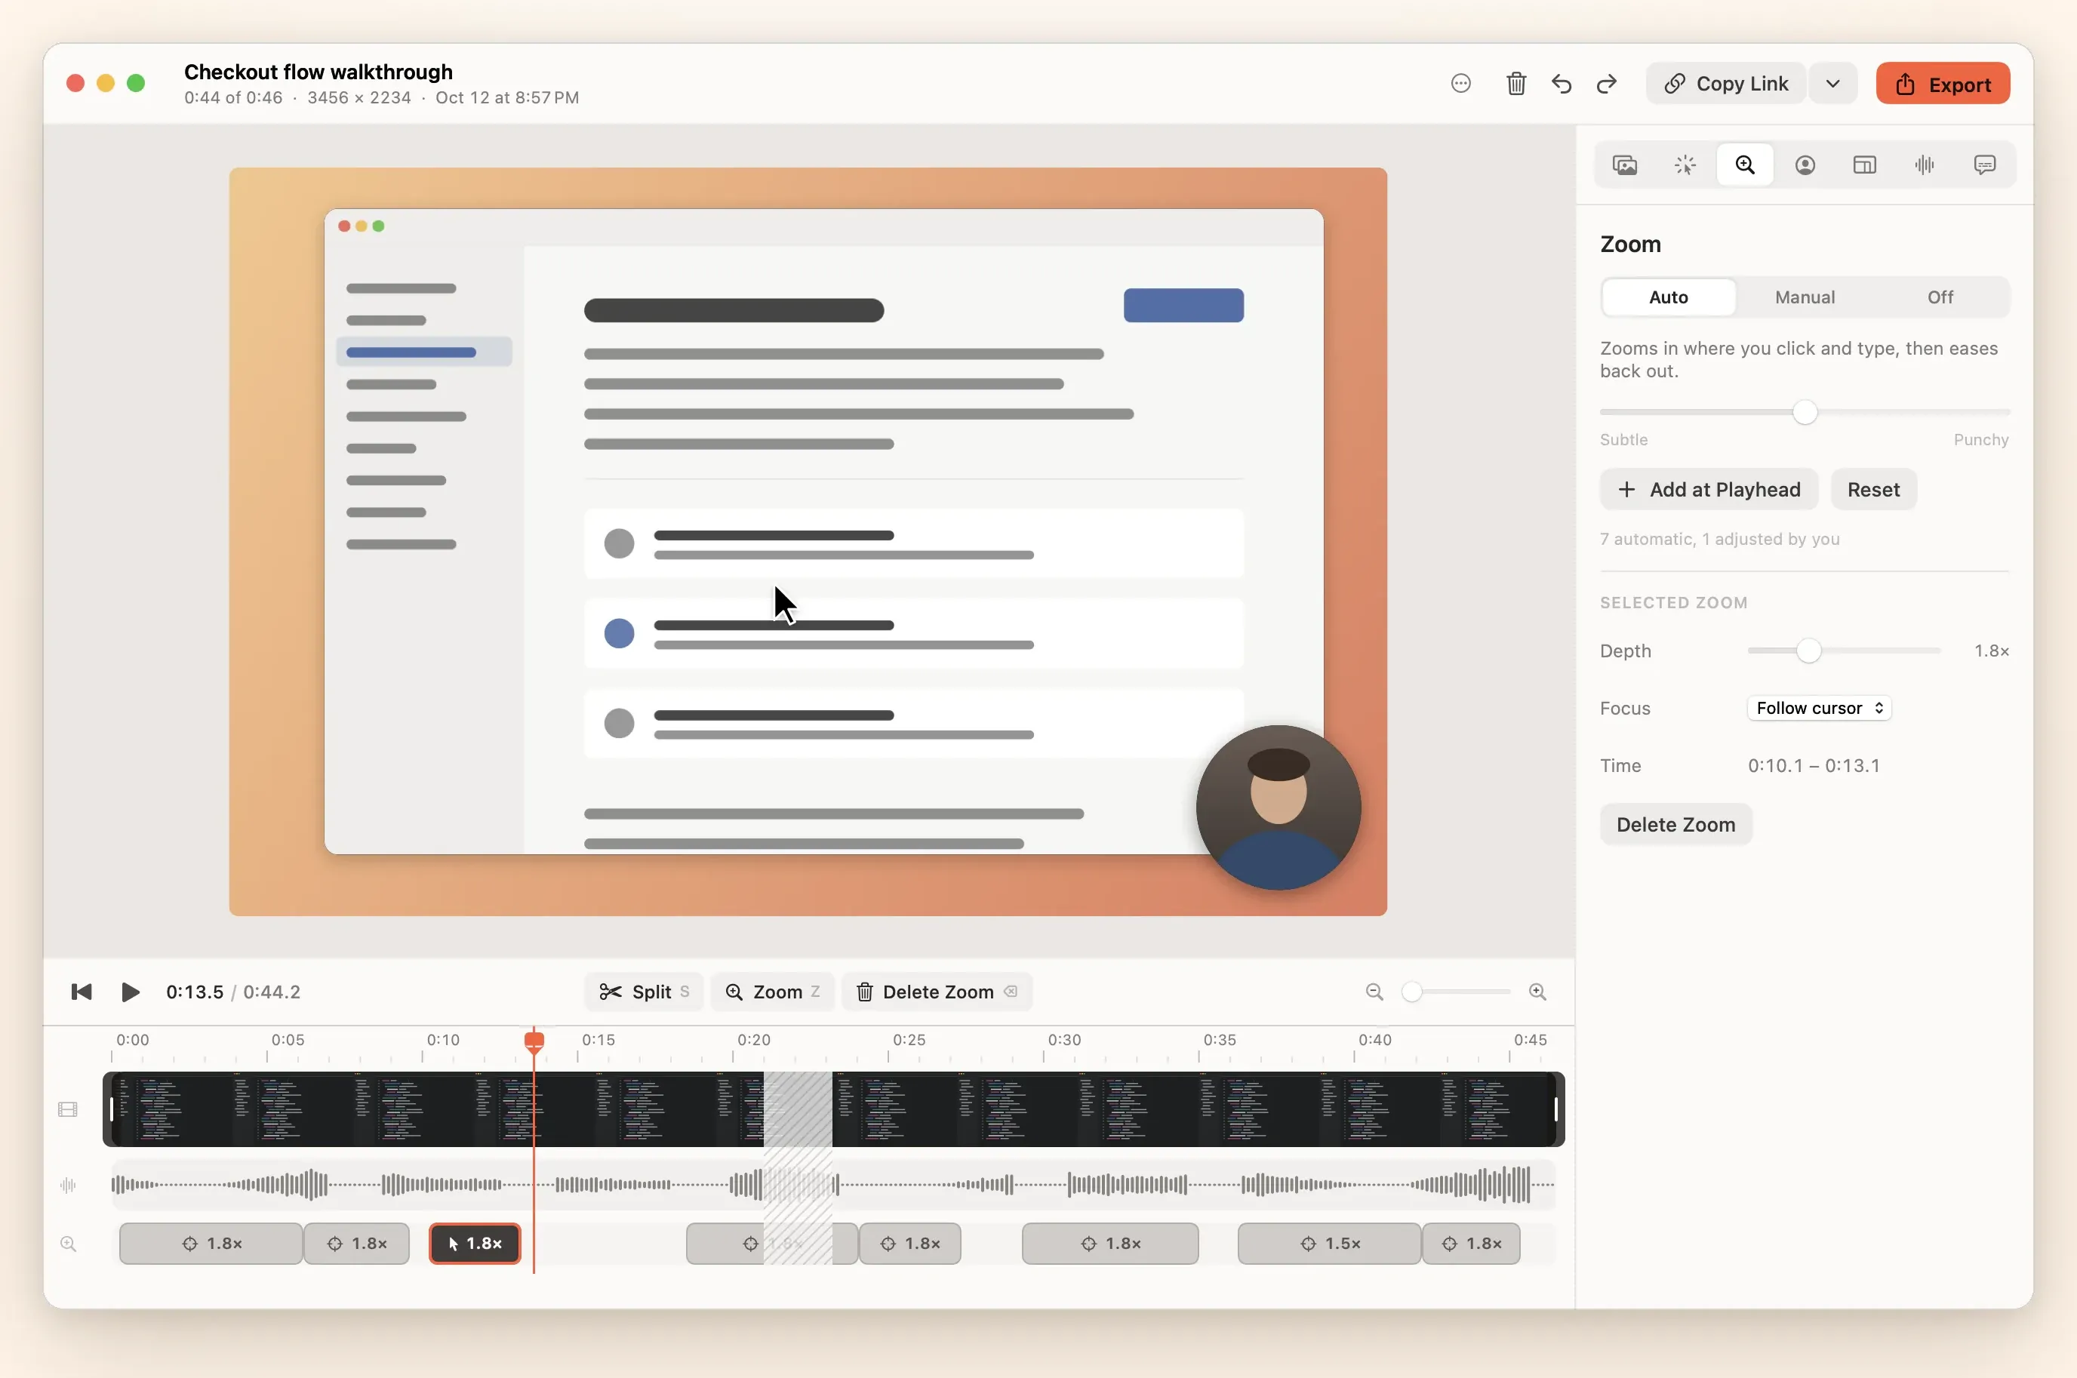The width and height of the screenshot is (2077, 1378).
Task: Click the video track film icon
Action: pyautogui.click(x=68, y=1109)
